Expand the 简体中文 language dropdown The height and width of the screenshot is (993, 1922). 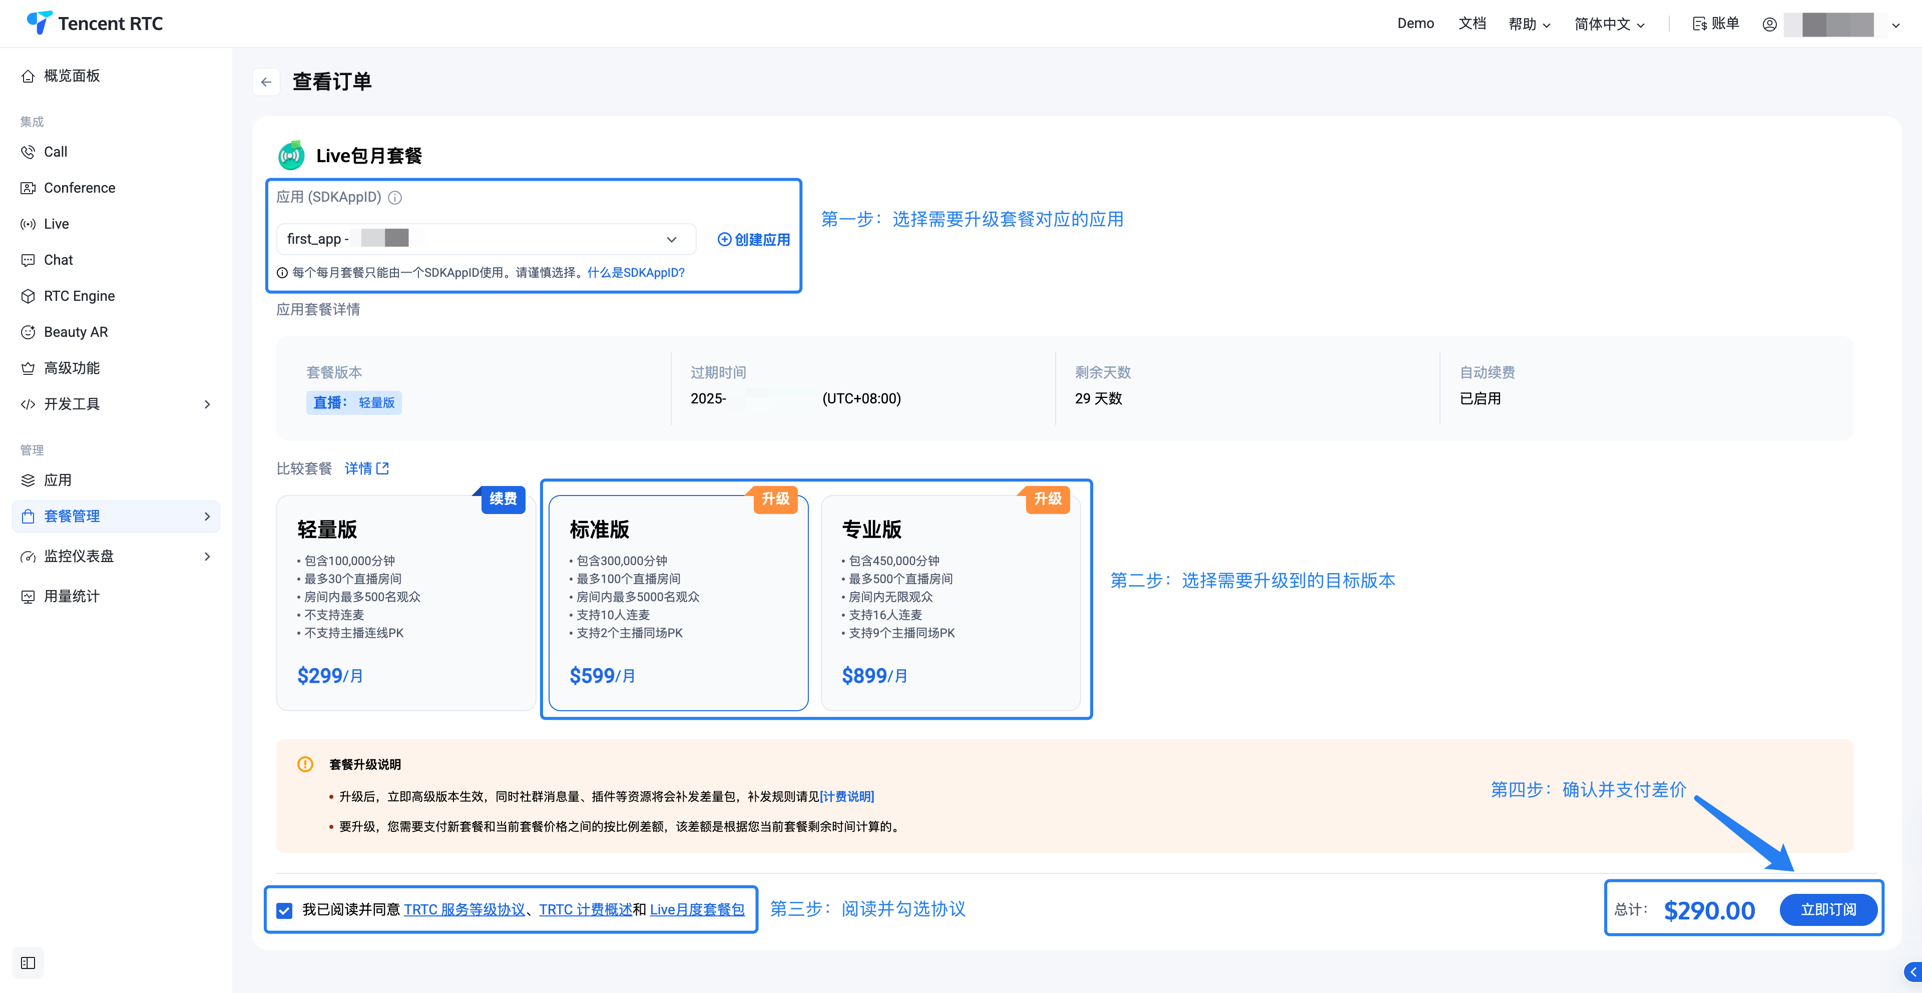pos(1609,24)
